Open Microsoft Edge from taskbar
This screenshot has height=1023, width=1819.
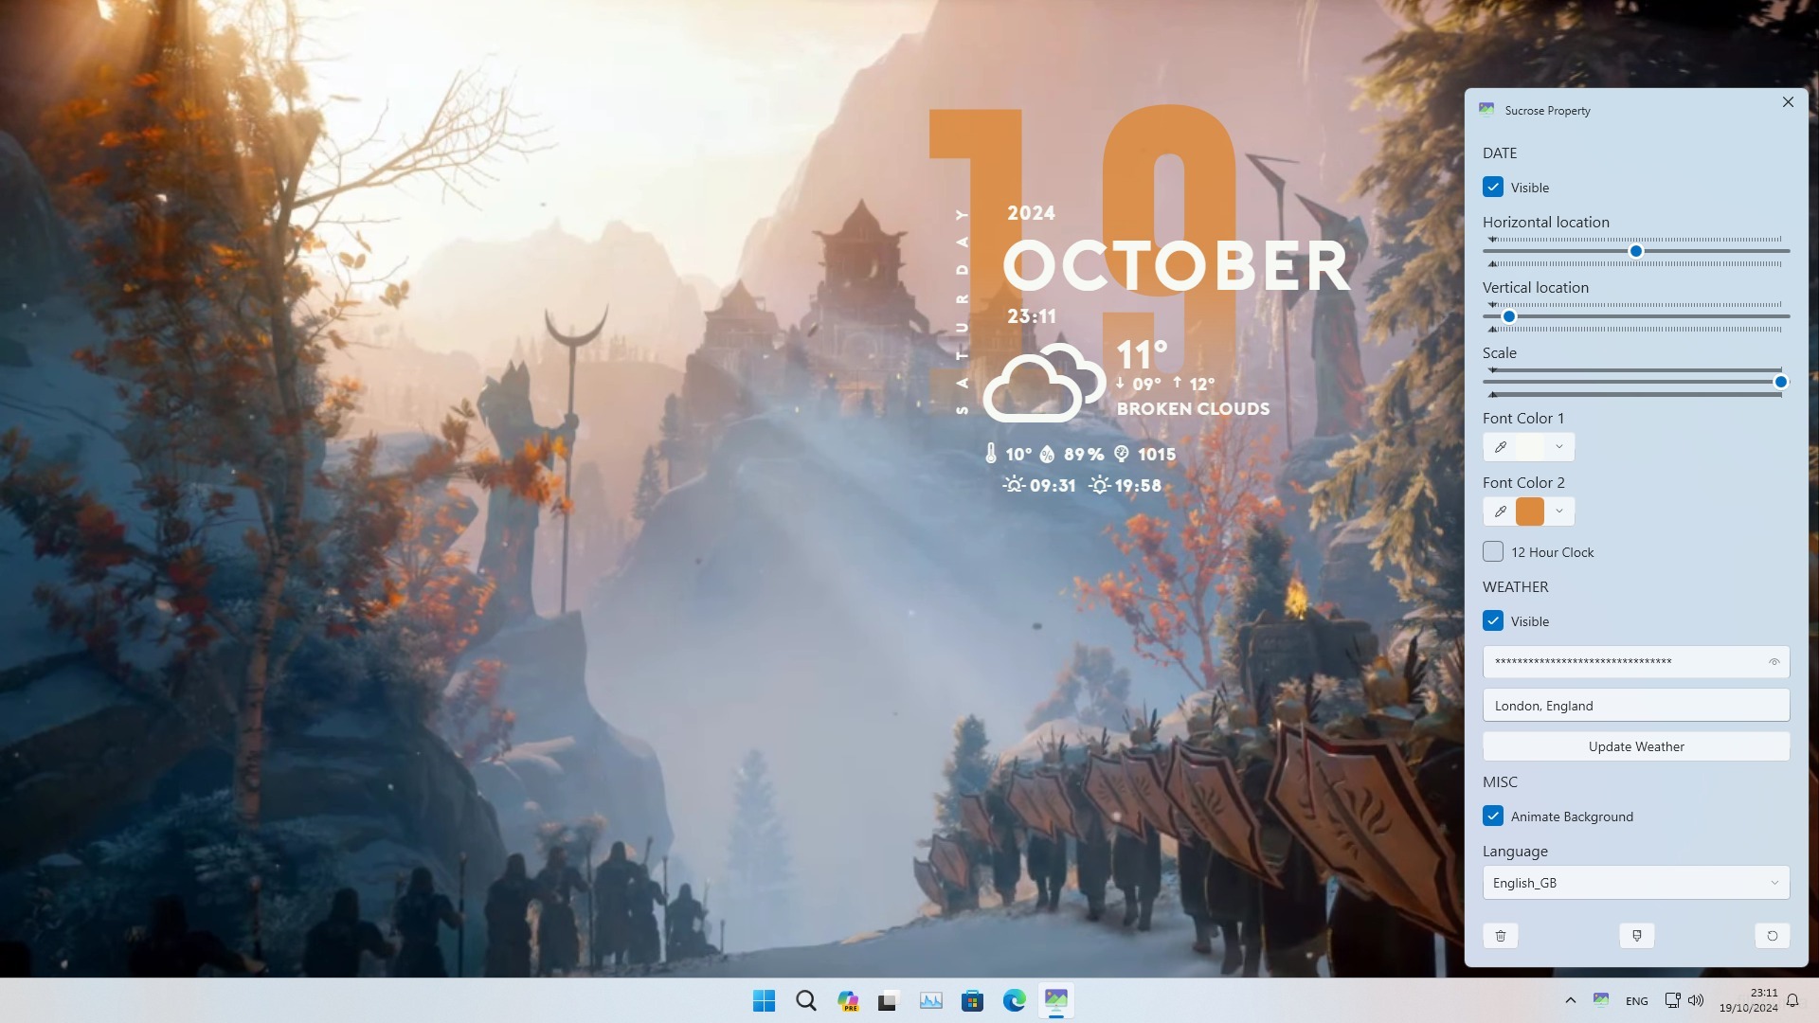click(1014, 1000)
